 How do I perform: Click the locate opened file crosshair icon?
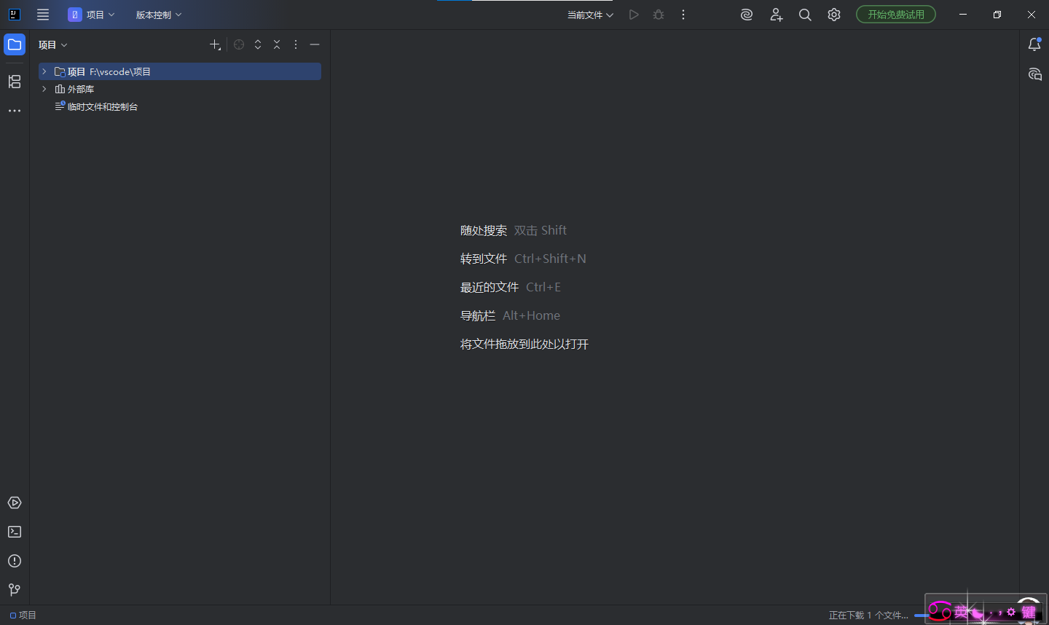(239, 44)
